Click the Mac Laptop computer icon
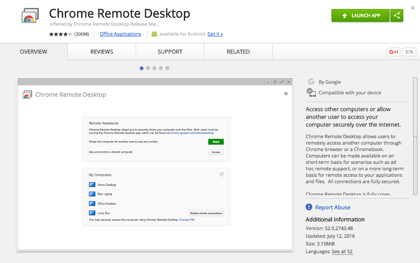This screenshot has width=420, height=263. 92,194
